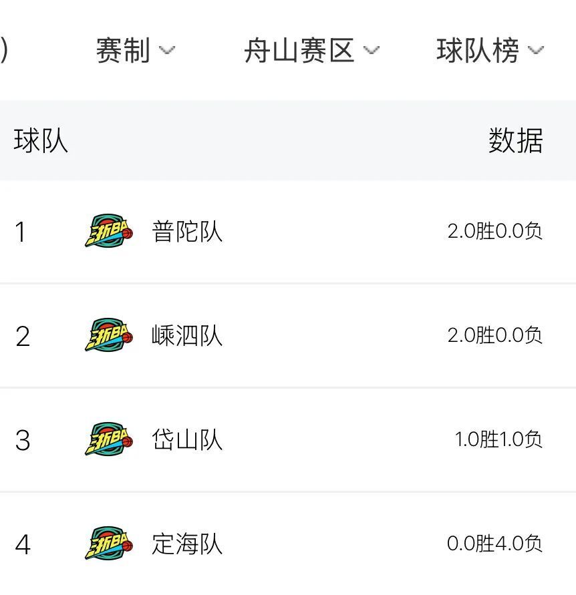Select the 定海队 team name
The image size is (576, 595).
187,544
